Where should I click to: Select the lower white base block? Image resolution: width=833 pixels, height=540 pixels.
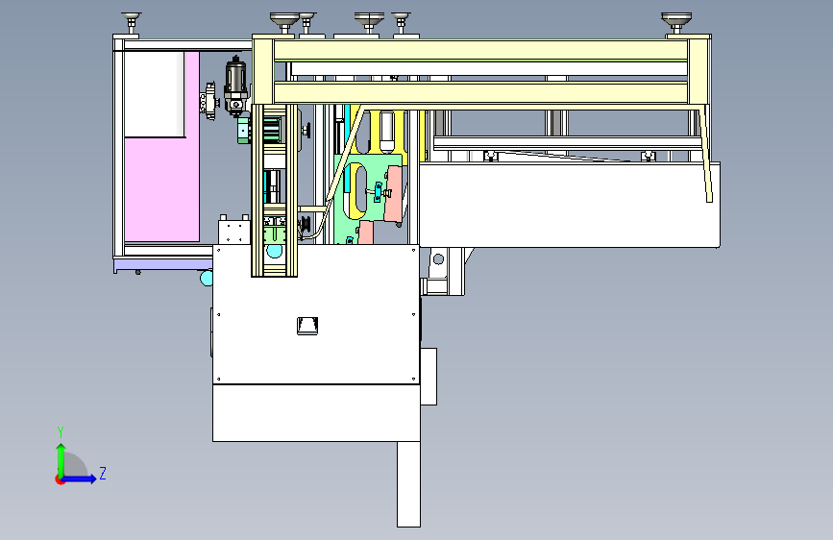316,412
